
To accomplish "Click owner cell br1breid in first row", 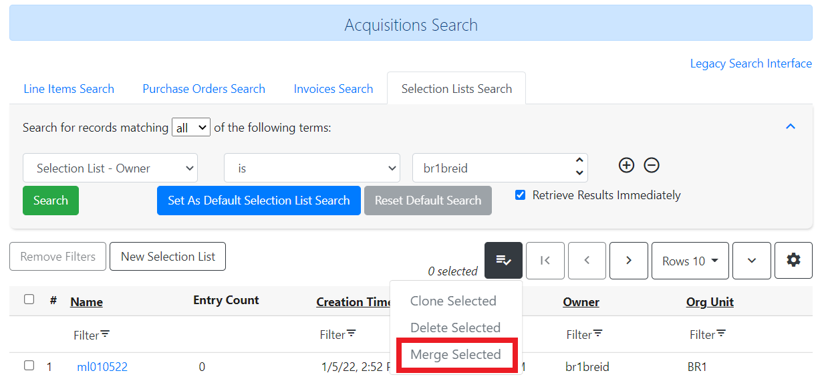I will tap(587, 366).
